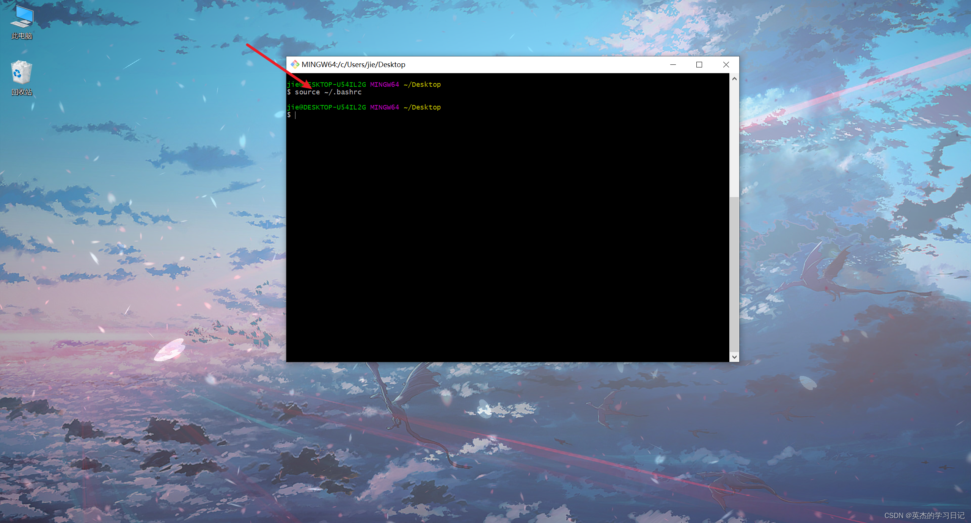This screenshot has width=971, height=523.
Task: Maximize the MINGW64 terminal window
Action: point(699,65)
